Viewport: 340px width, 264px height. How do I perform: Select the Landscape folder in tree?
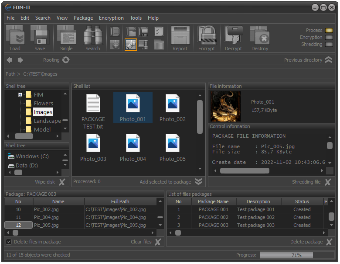pos(47,121)
